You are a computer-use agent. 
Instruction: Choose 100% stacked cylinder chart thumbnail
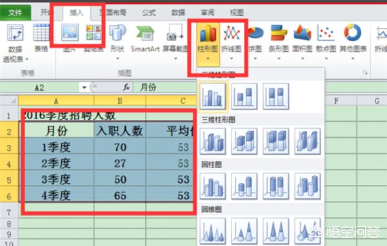click(x=276, y=186)
